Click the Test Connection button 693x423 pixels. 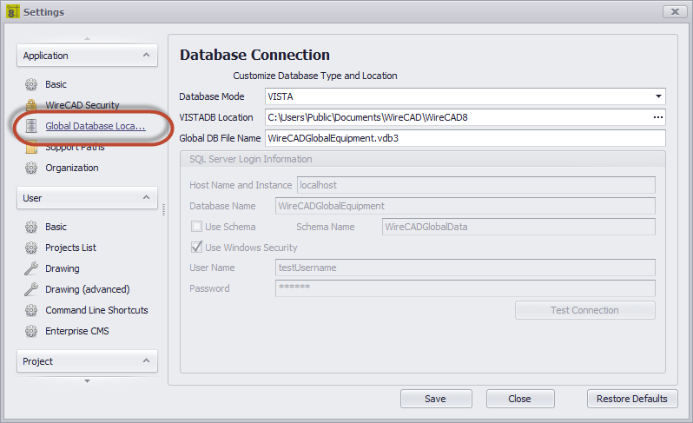tap(585, 310)
